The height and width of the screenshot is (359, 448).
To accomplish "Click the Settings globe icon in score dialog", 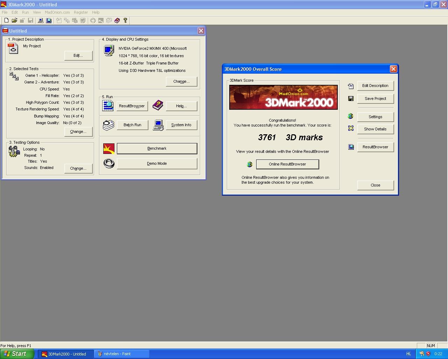I will 351,116.
